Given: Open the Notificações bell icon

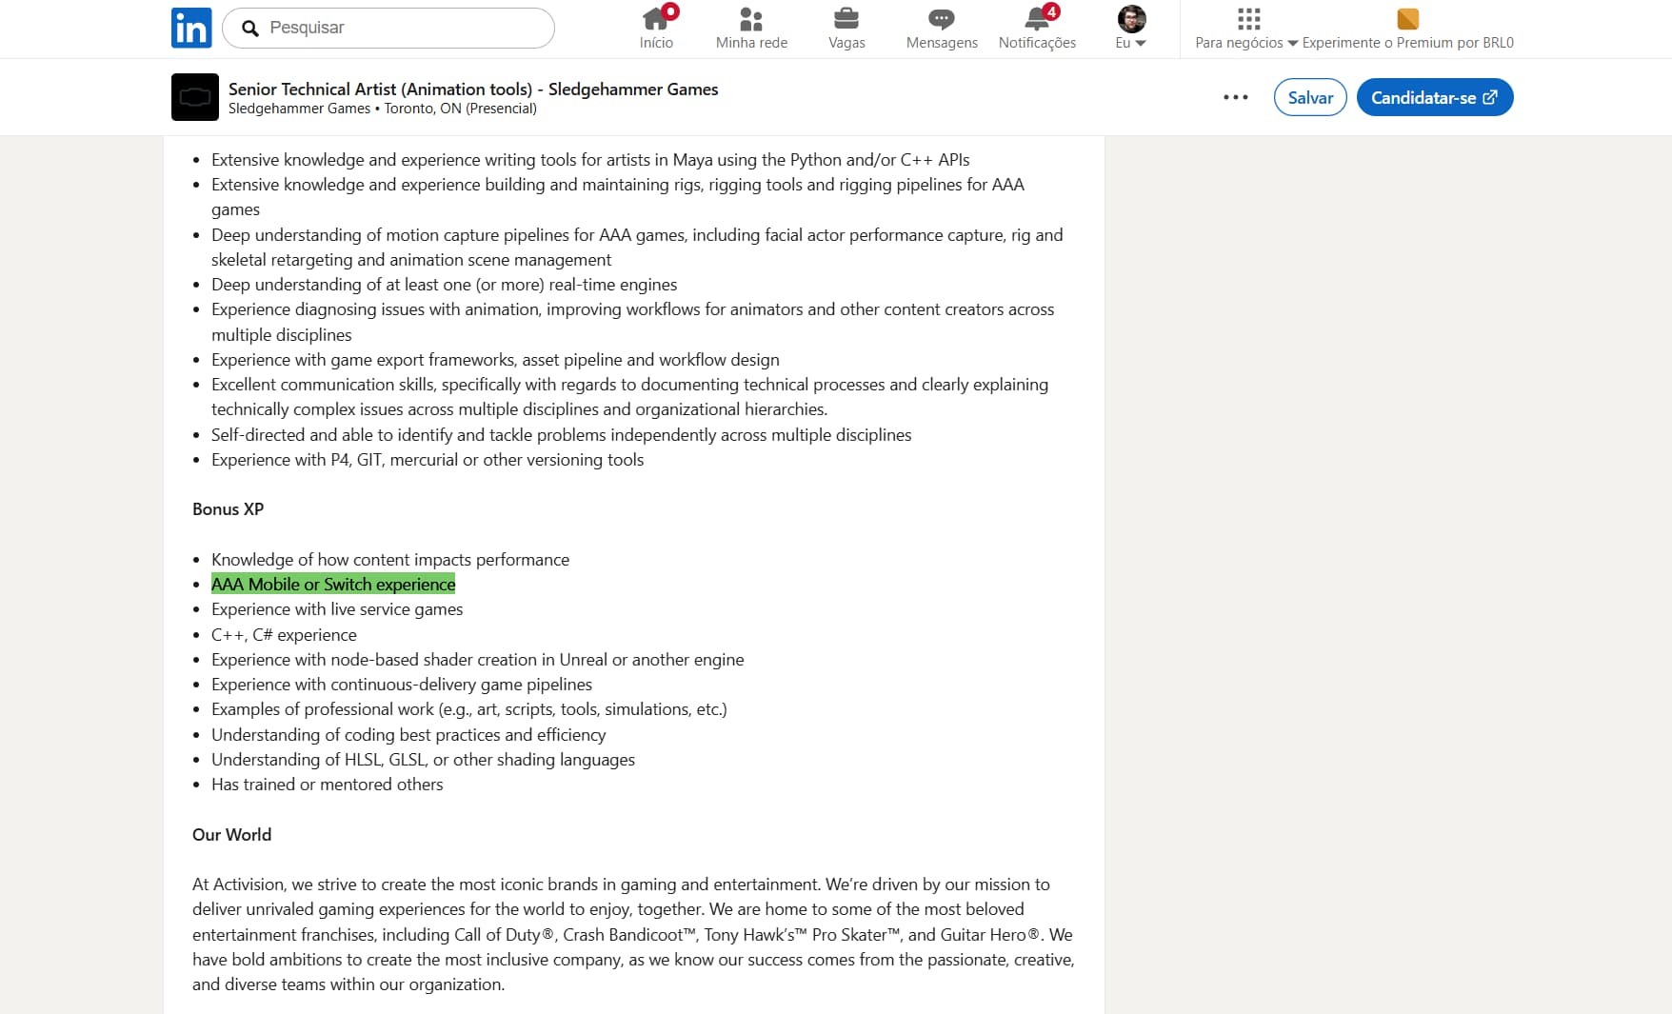Looking at the screenshot, I should [x=1037, y=19].
